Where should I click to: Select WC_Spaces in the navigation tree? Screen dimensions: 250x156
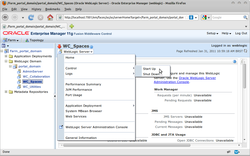[x=32, y=82]
